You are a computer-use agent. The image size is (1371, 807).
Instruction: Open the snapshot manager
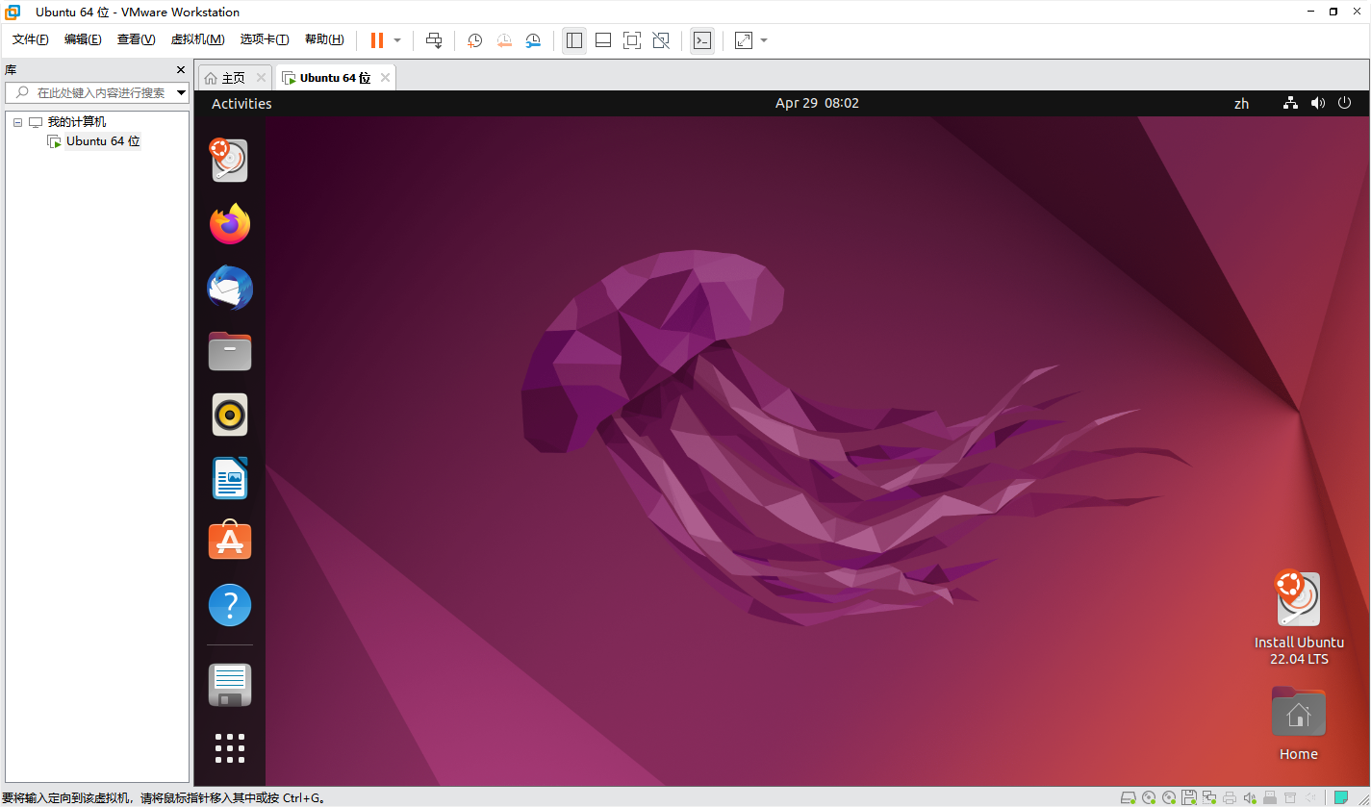point(533,40)
